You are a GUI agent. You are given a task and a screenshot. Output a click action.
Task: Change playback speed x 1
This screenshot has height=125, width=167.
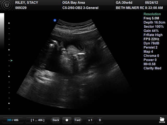90,120
